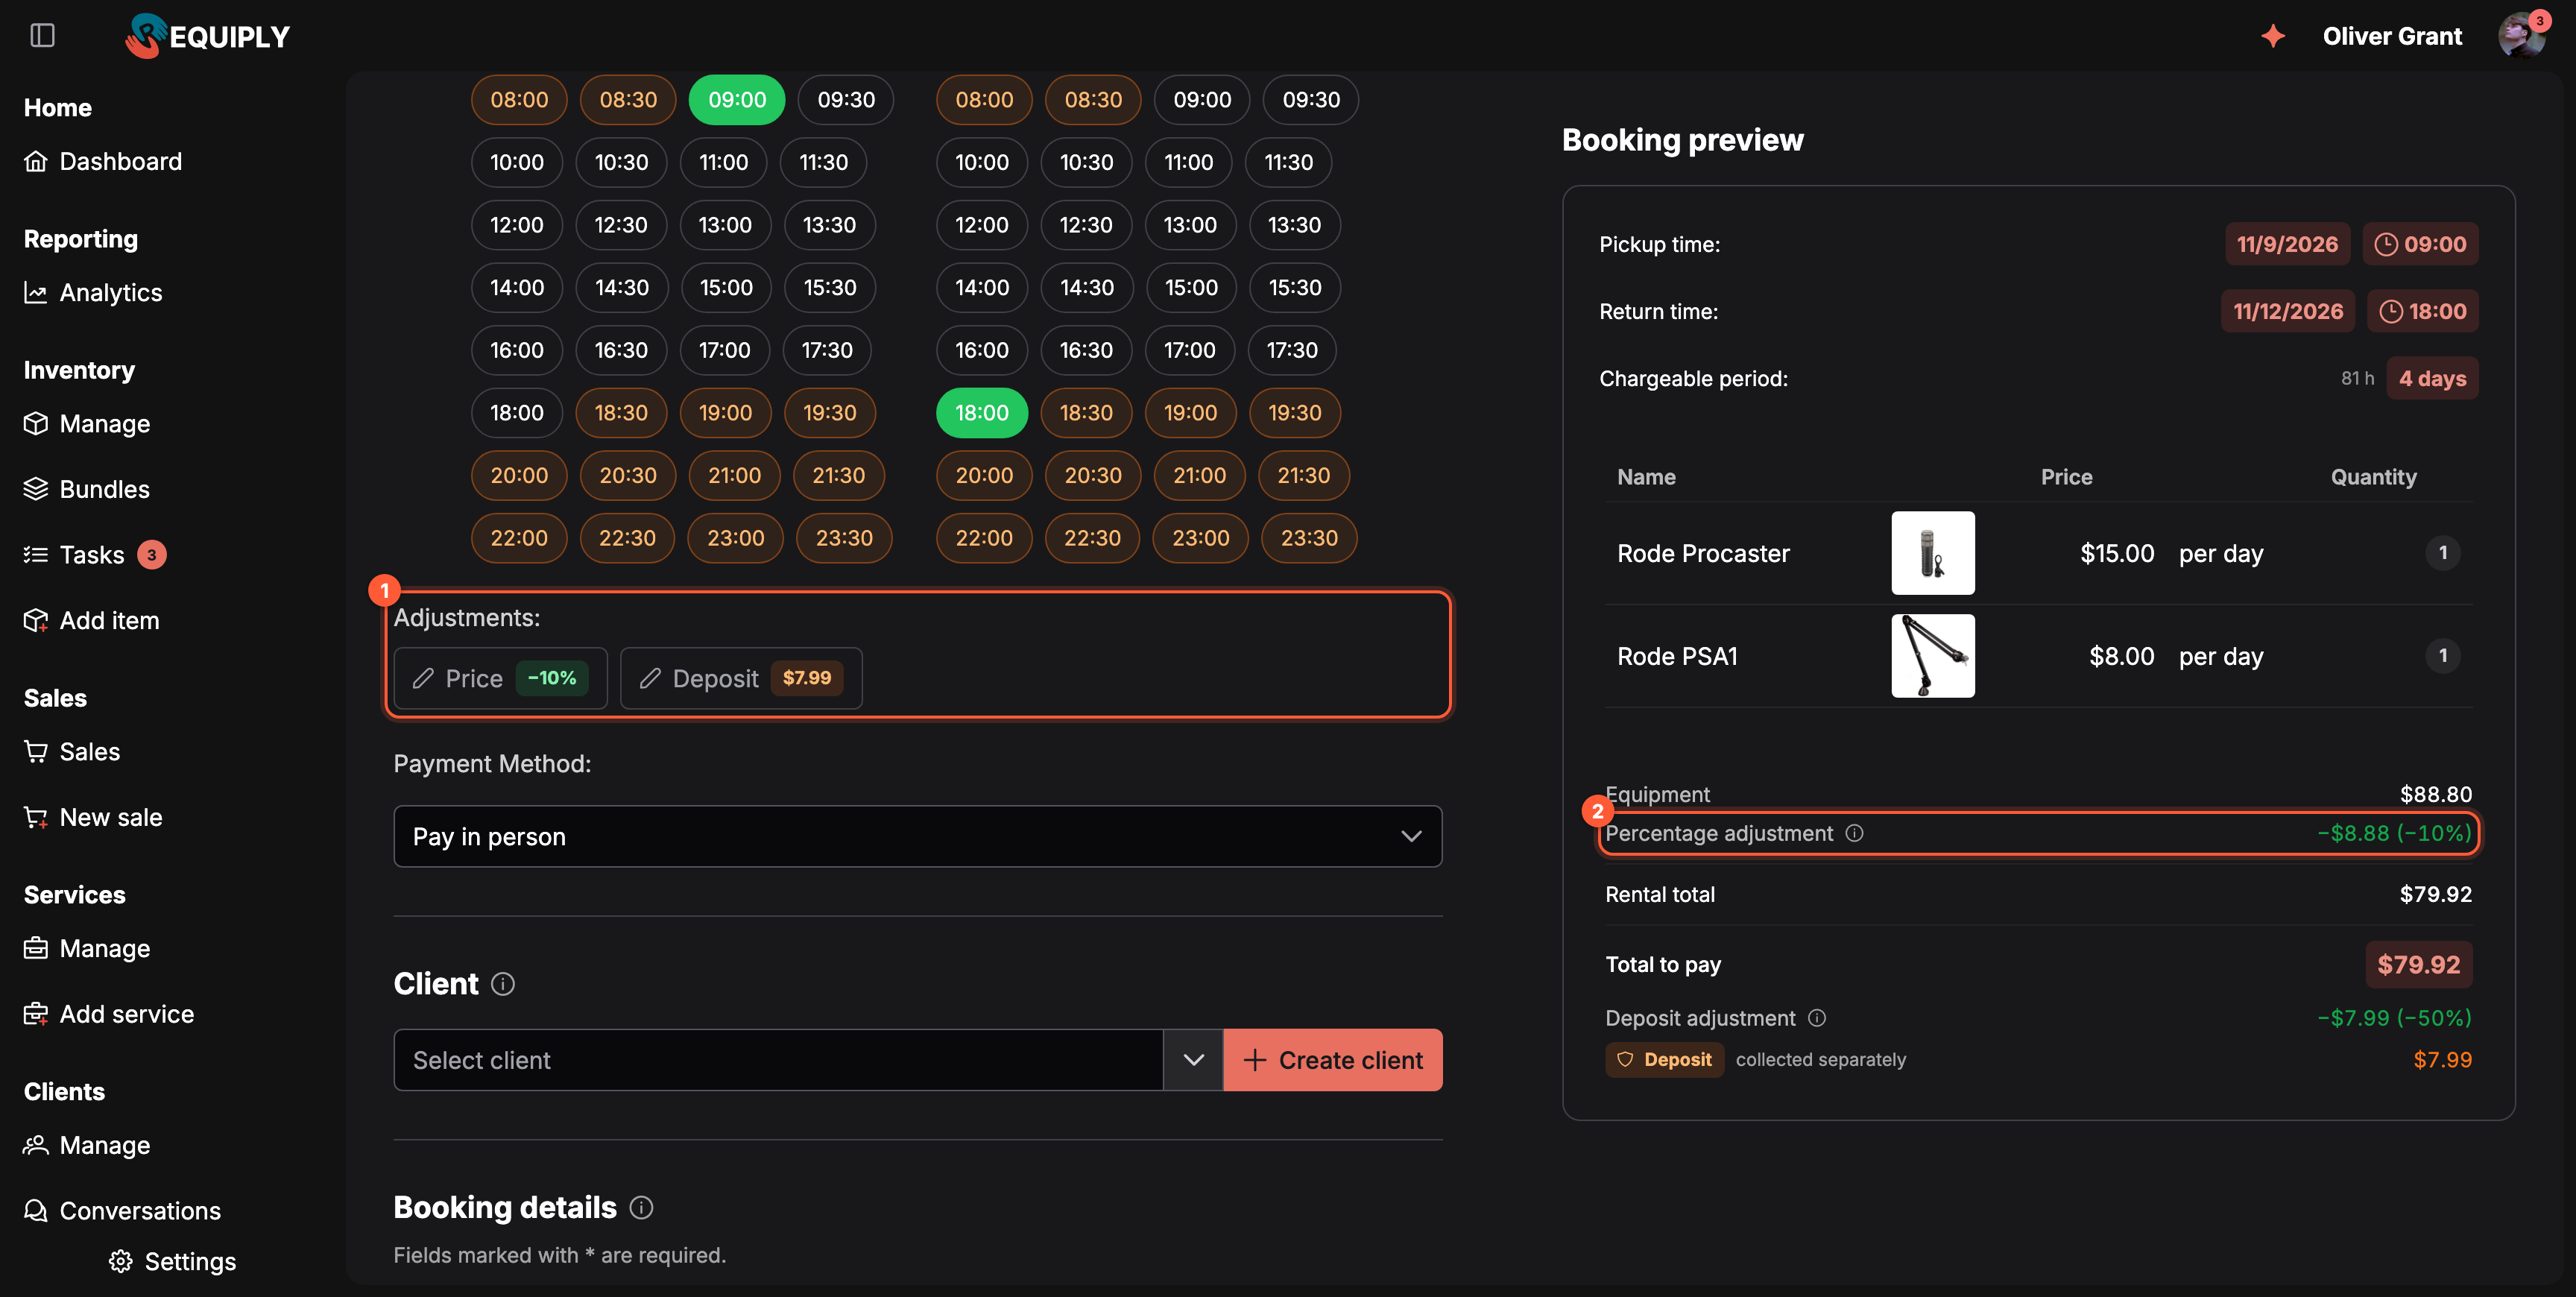The width and height of the screenshot is (2576, 1297).
Task: Open Conversations in the sidebar
Action: [122, 1212]
